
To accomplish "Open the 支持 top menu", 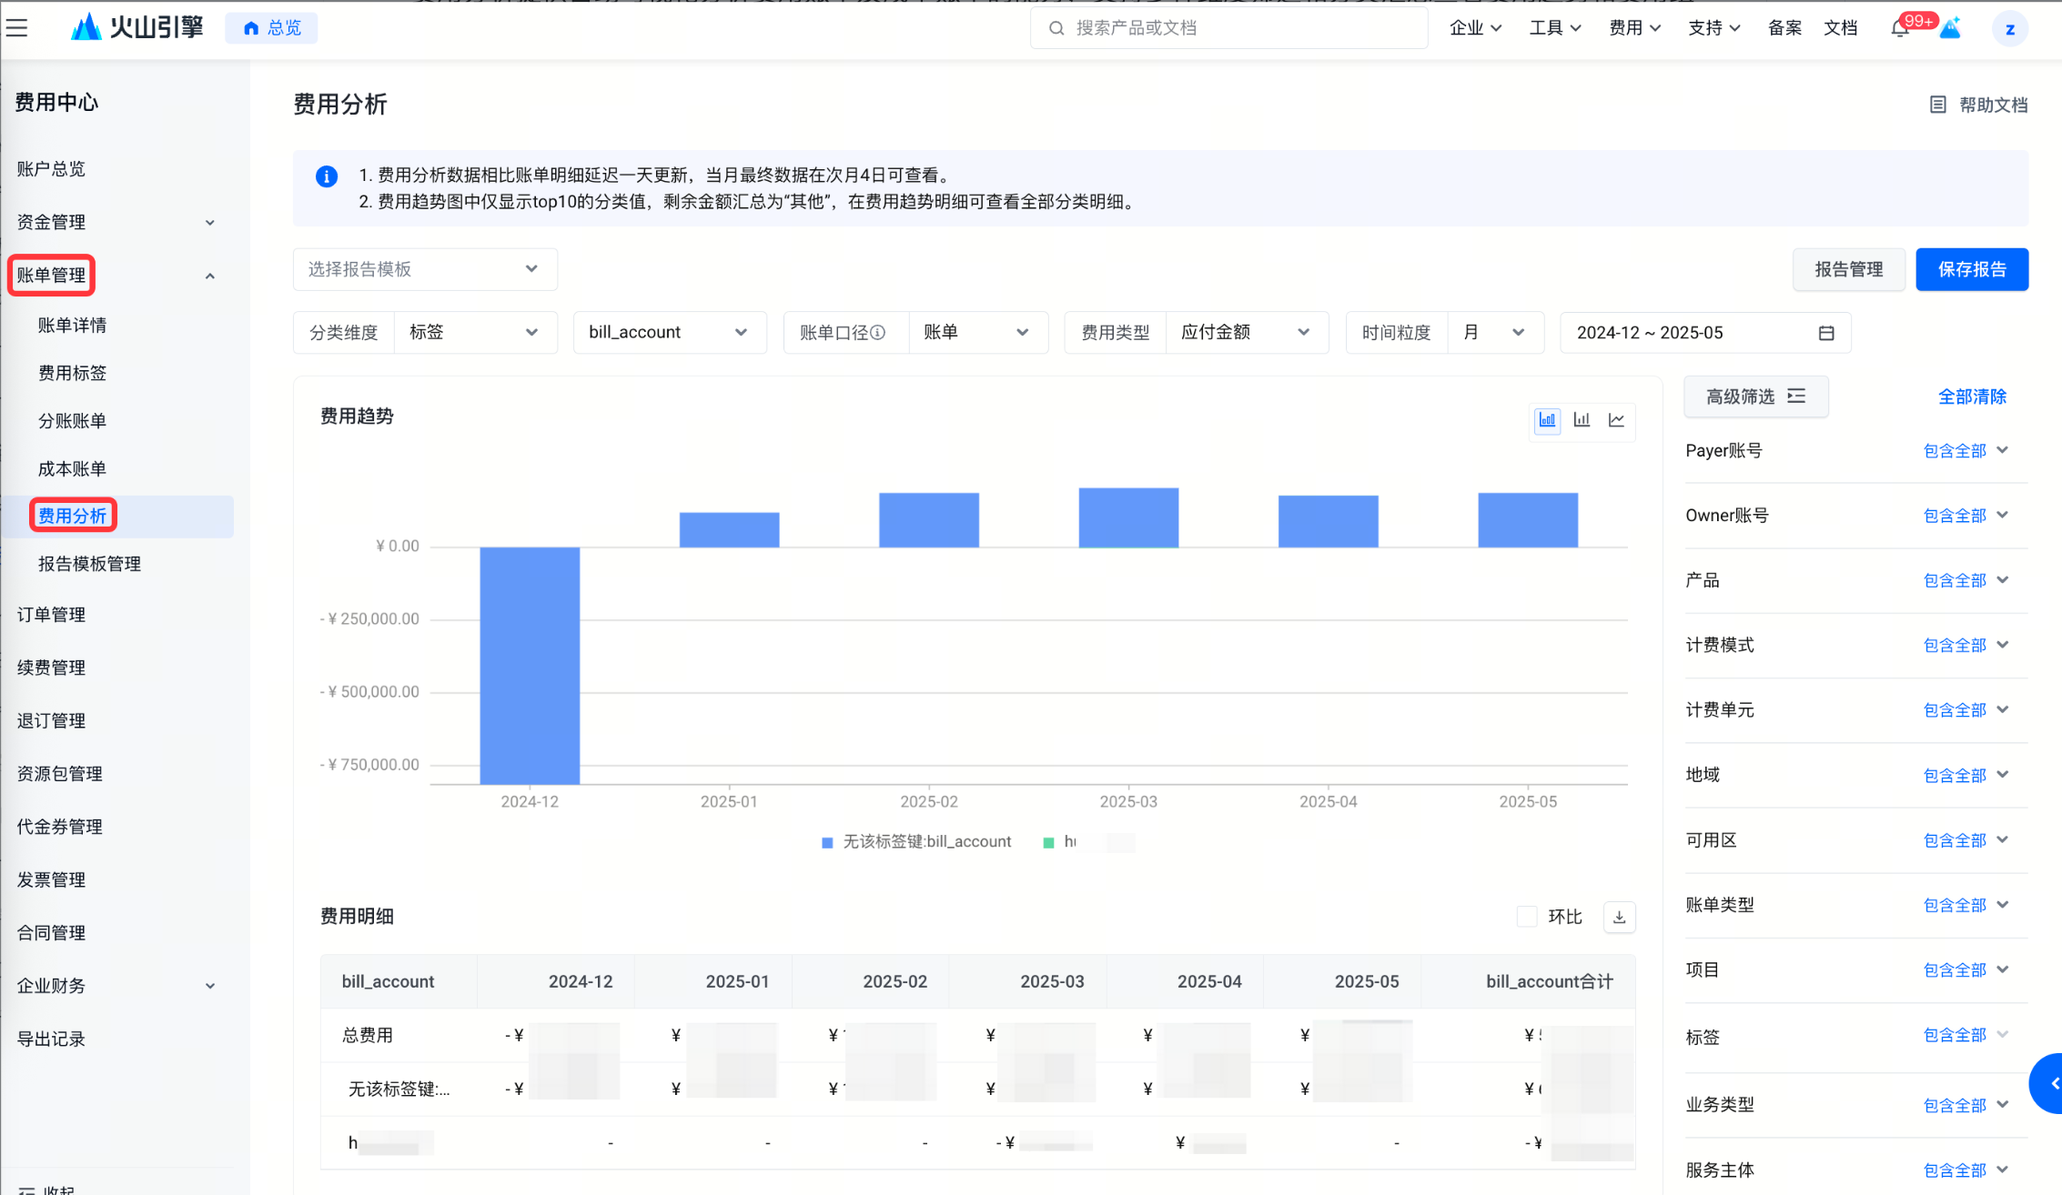I will (1713, 28).
